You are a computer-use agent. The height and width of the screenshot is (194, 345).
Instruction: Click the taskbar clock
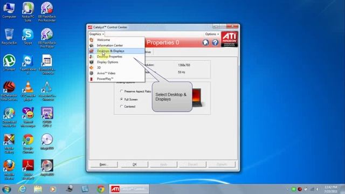click(330, 189)
